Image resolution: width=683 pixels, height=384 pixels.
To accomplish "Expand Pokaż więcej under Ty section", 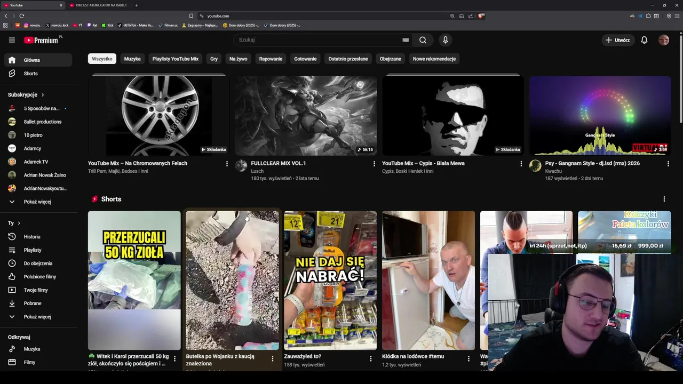I will [38, 317].
